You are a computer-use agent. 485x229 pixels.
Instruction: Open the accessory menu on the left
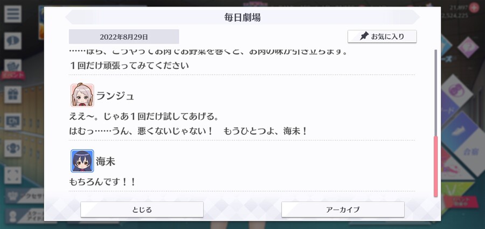25,196
